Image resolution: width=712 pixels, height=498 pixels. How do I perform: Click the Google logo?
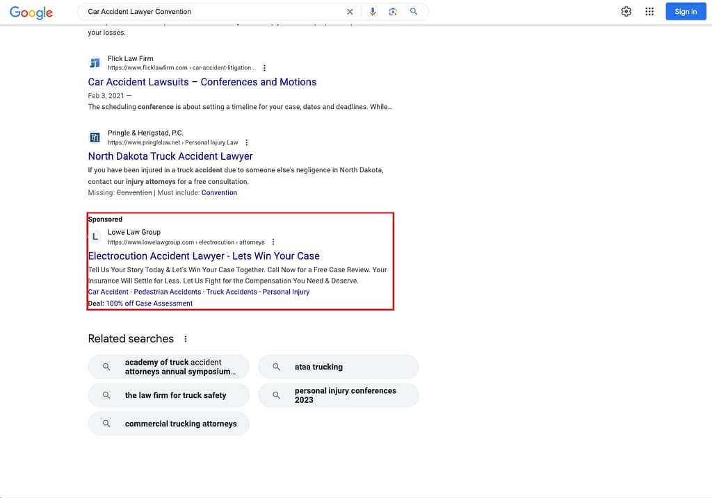point(31,13)
